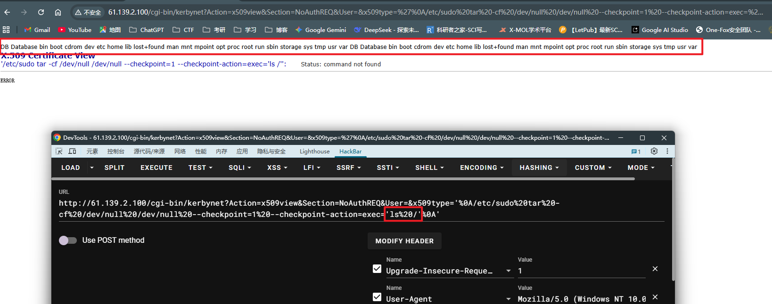The height and width of the screenshot is (304, 772).
Task: Open the 地图 maps bookmark
Action: (110, 30)
